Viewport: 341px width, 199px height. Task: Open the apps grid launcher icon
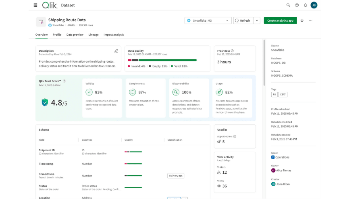pos(35,5)
